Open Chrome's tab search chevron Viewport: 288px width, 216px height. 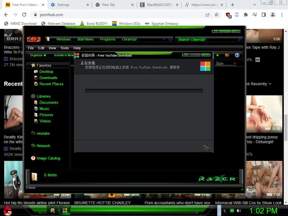pyautogui.click(x=254, y=5)
